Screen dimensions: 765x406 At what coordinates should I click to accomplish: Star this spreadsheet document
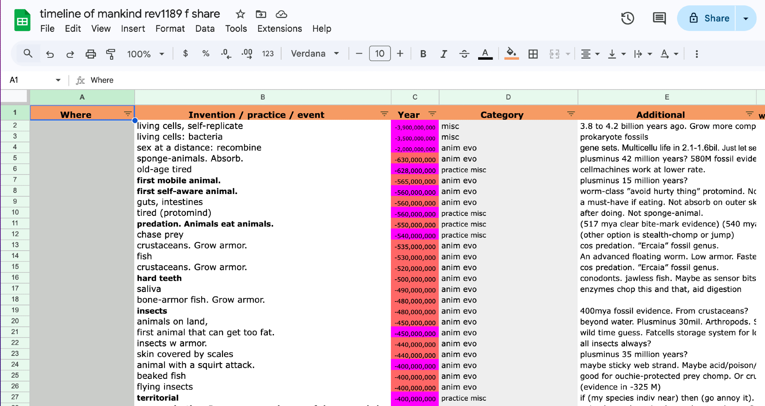pos(240,14)
